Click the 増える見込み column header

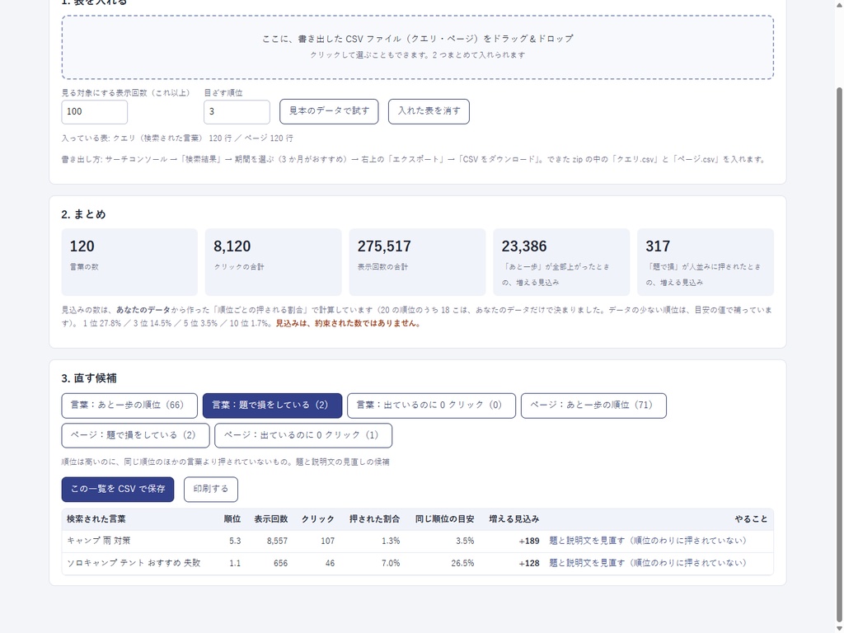point(514,519)
